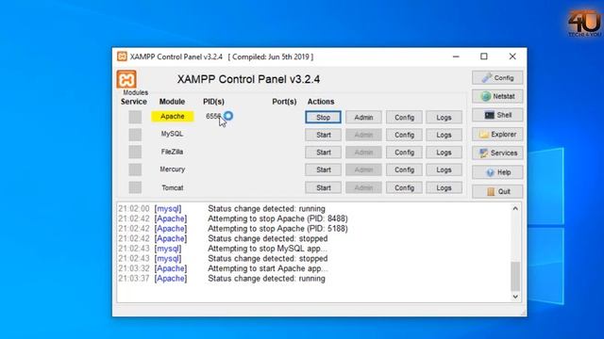The image size is (604, 339).
Task: Click the Apache PID value 6556
Action: [x=213, y=116]
